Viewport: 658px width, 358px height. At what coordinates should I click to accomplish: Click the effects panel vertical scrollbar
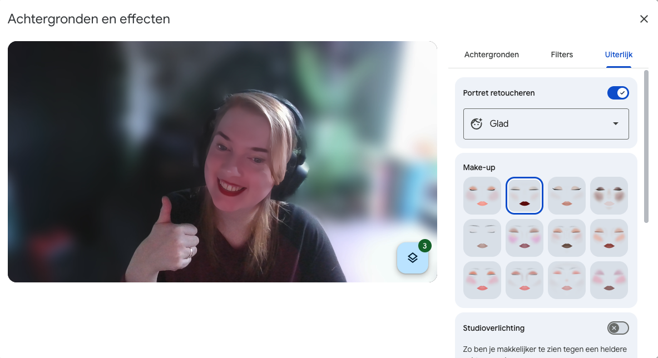(646, 146)
